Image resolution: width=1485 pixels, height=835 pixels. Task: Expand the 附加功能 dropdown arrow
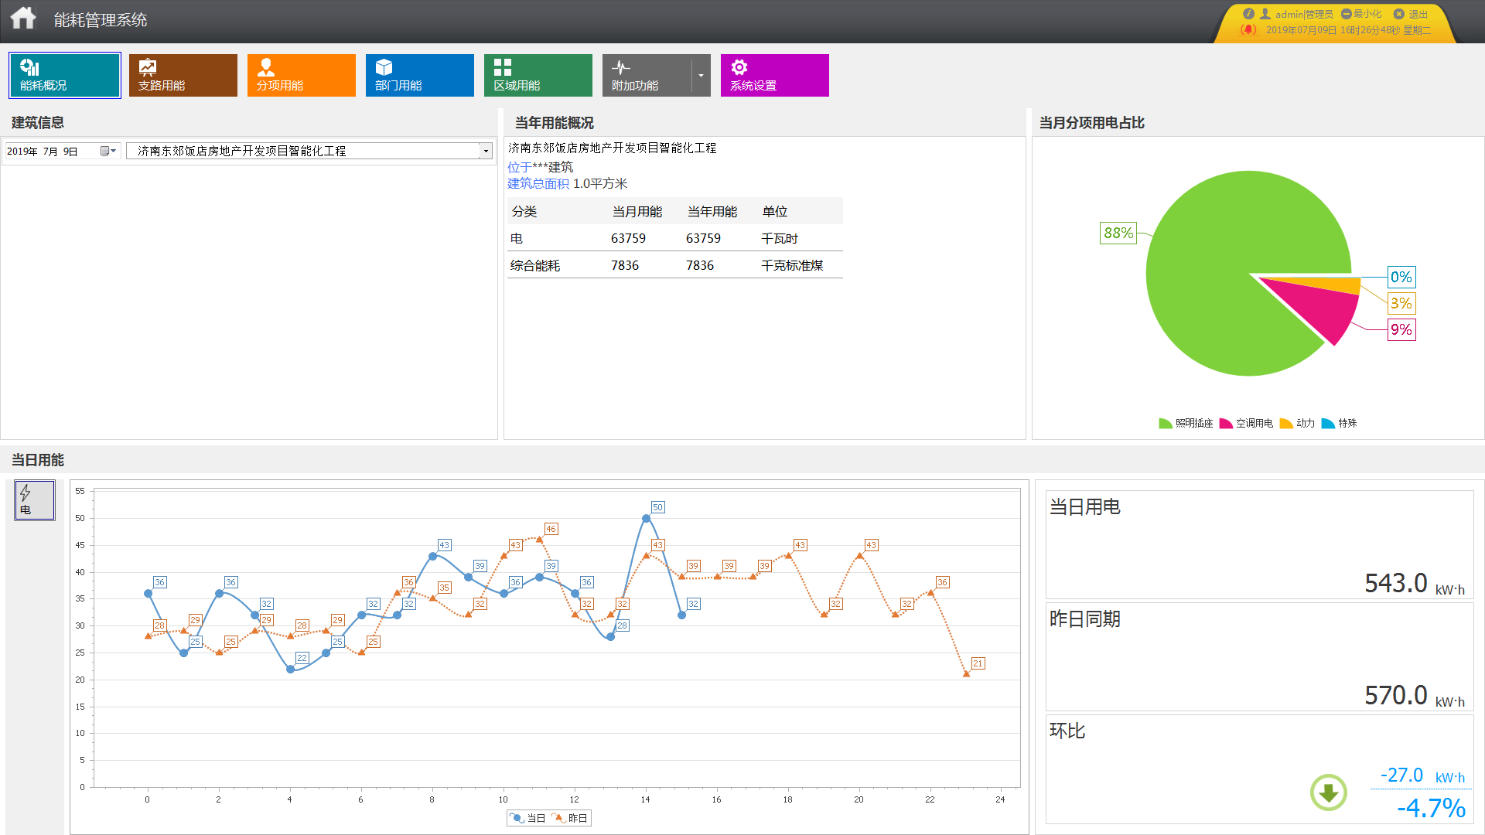pos(701,76)
